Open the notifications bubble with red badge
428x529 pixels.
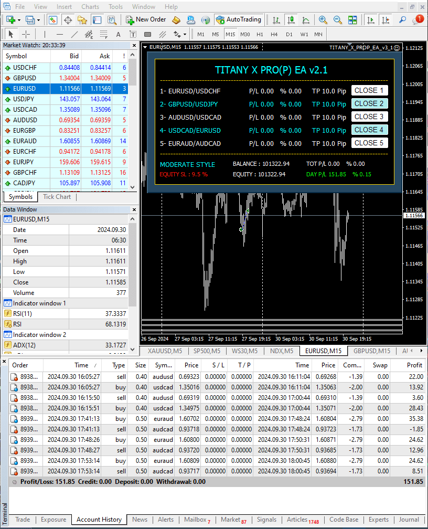point(418,19)
